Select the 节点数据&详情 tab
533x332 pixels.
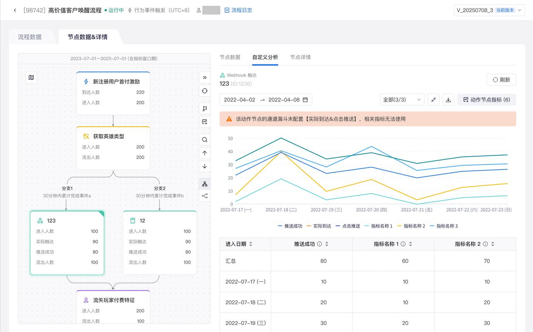pyautogui.click(x=88, y=37)
